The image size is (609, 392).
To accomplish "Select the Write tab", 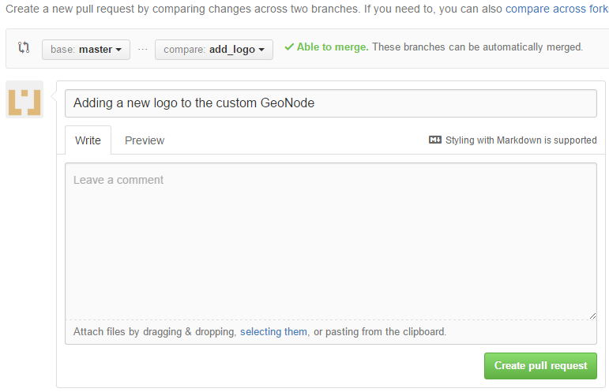I will coord(88,140).
